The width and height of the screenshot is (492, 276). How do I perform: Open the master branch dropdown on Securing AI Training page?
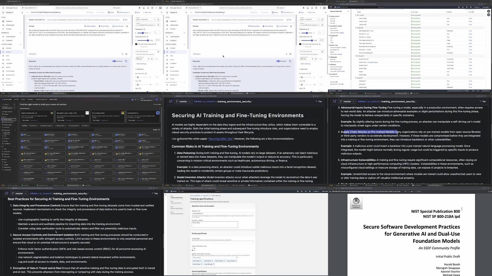183,101
